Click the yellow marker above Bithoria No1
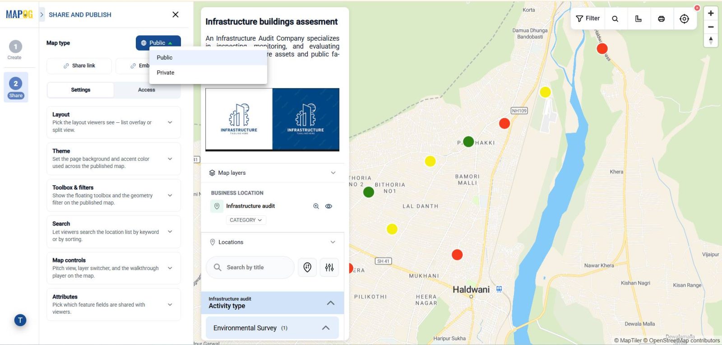The image size is (722, 345). tap(430, 161)
